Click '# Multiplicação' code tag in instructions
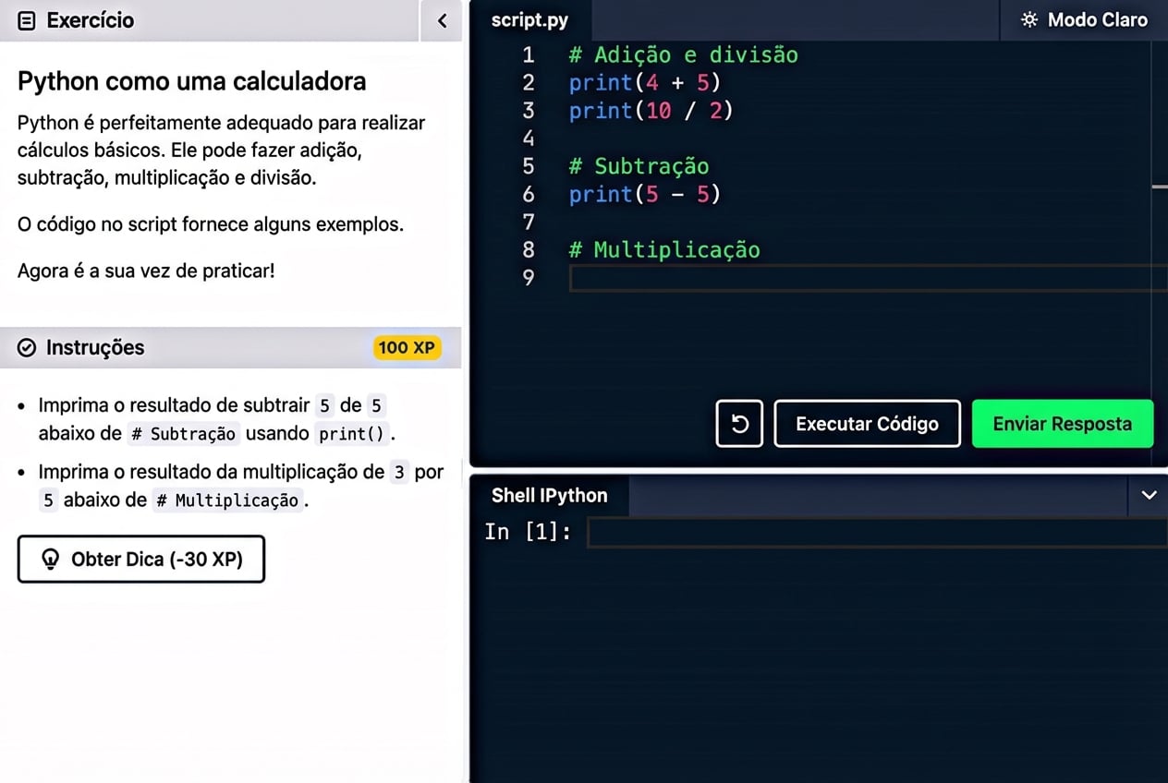The width and height of the screenshot is (1168, 783). point(227,500)
